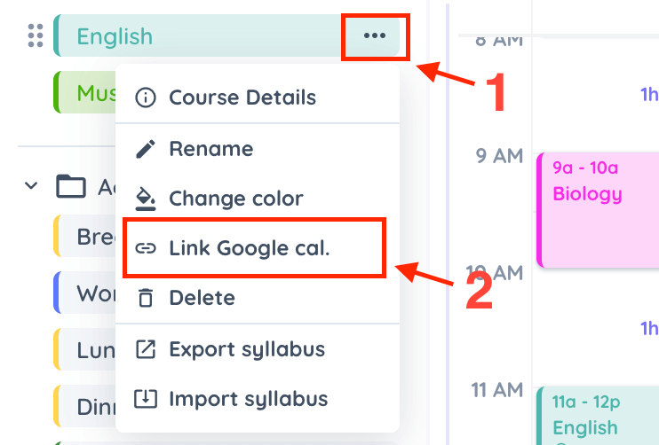
Task: Open the English course three-dot menu
Action: pyautogui.click(x=375, y=35)
